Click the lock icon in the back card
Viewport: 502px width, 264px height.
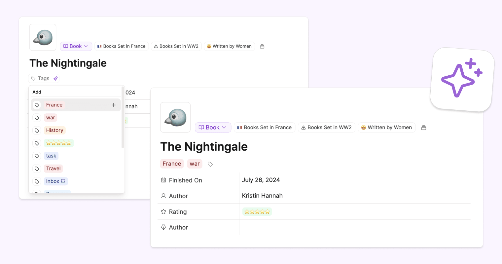pos(262,47)
